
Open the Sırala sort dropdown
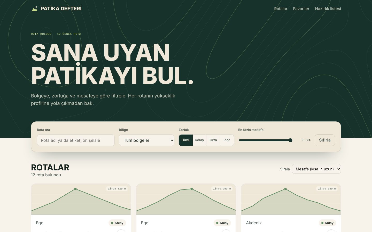(316, 169)
